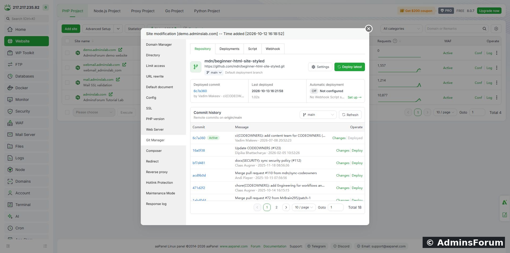The image size is (510, 253).
Task: Check the webmail.adminslab.com row checkbox
Action: click(x=67, y=68)
